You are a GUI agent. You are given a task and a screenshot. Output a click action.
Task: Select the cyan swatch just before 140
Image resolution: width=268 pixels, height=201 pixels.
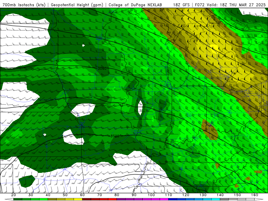(216, 199)
